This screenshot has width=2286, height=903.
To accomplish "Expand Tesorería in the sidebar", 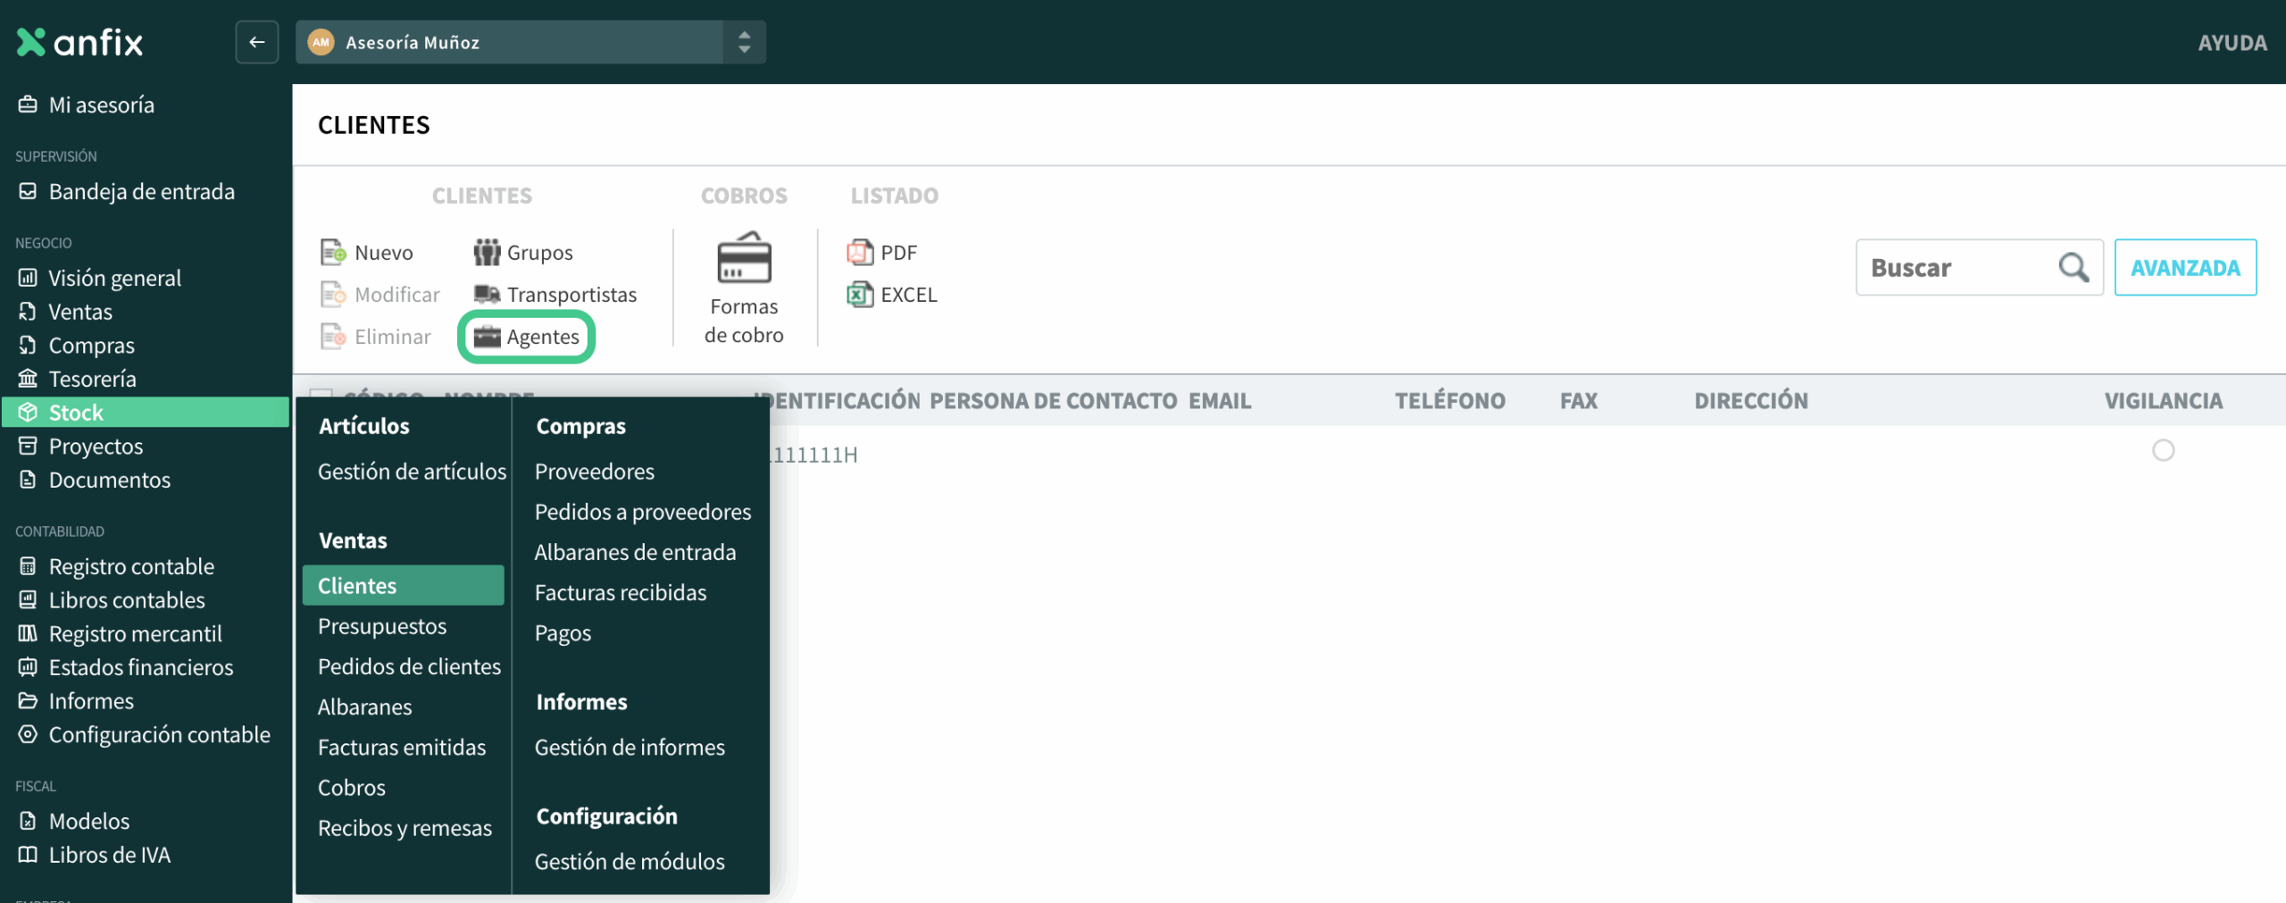I will pos(92,379).
